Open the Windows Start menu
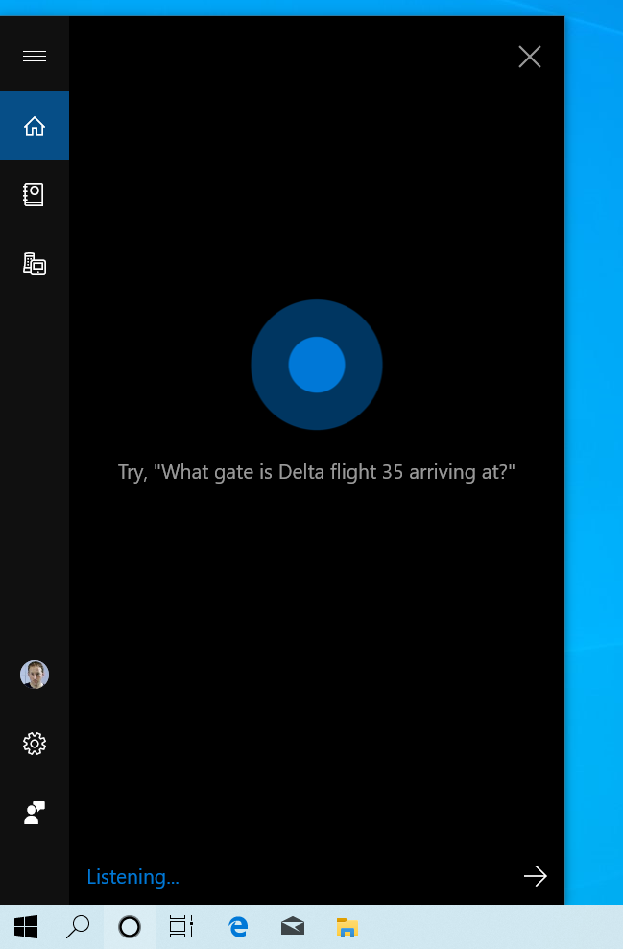 click(25, 927)
